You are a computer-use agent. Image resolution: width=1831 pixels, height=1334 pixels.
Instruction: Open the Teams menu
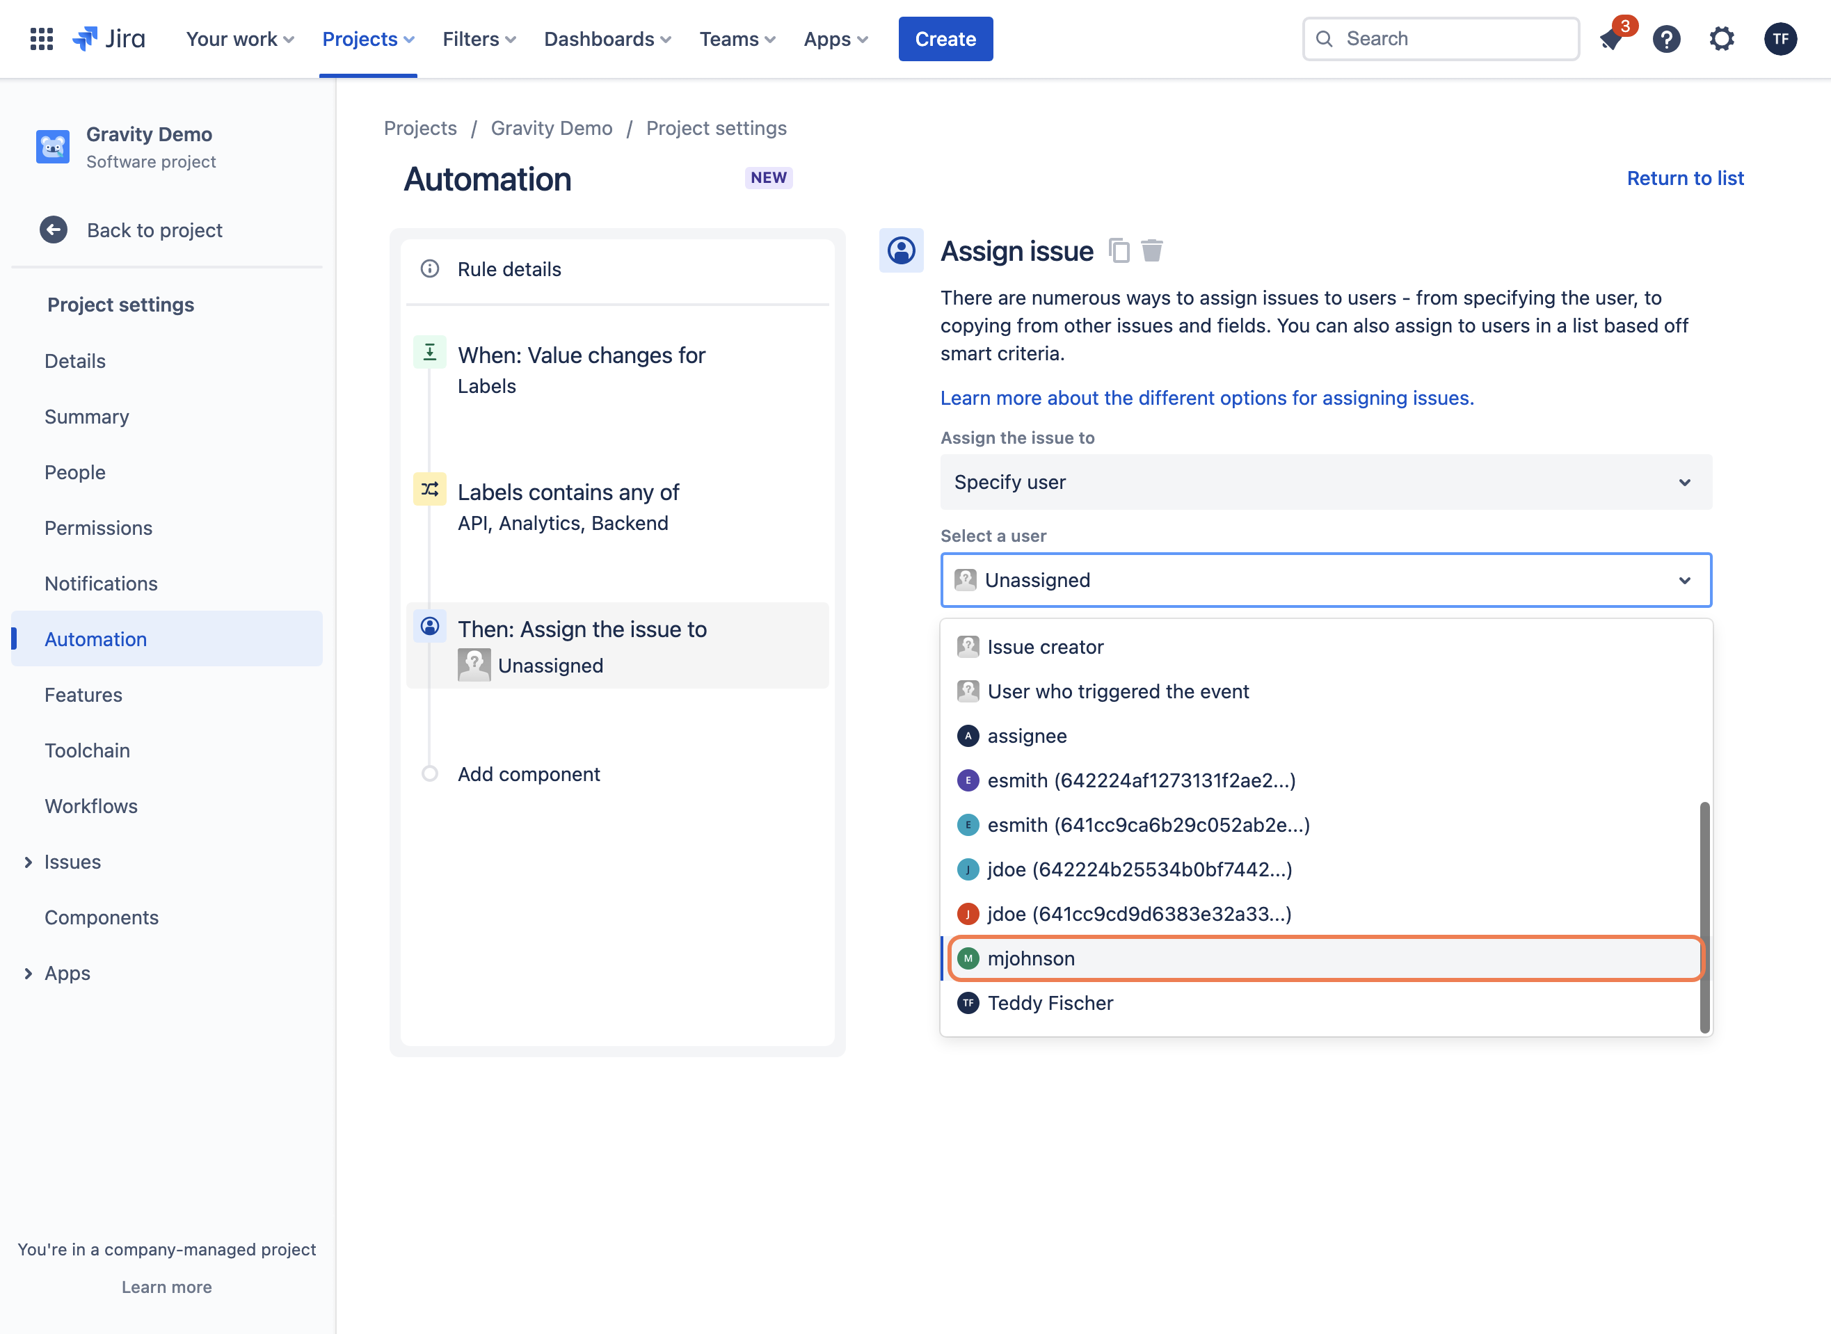click(737, 39)
